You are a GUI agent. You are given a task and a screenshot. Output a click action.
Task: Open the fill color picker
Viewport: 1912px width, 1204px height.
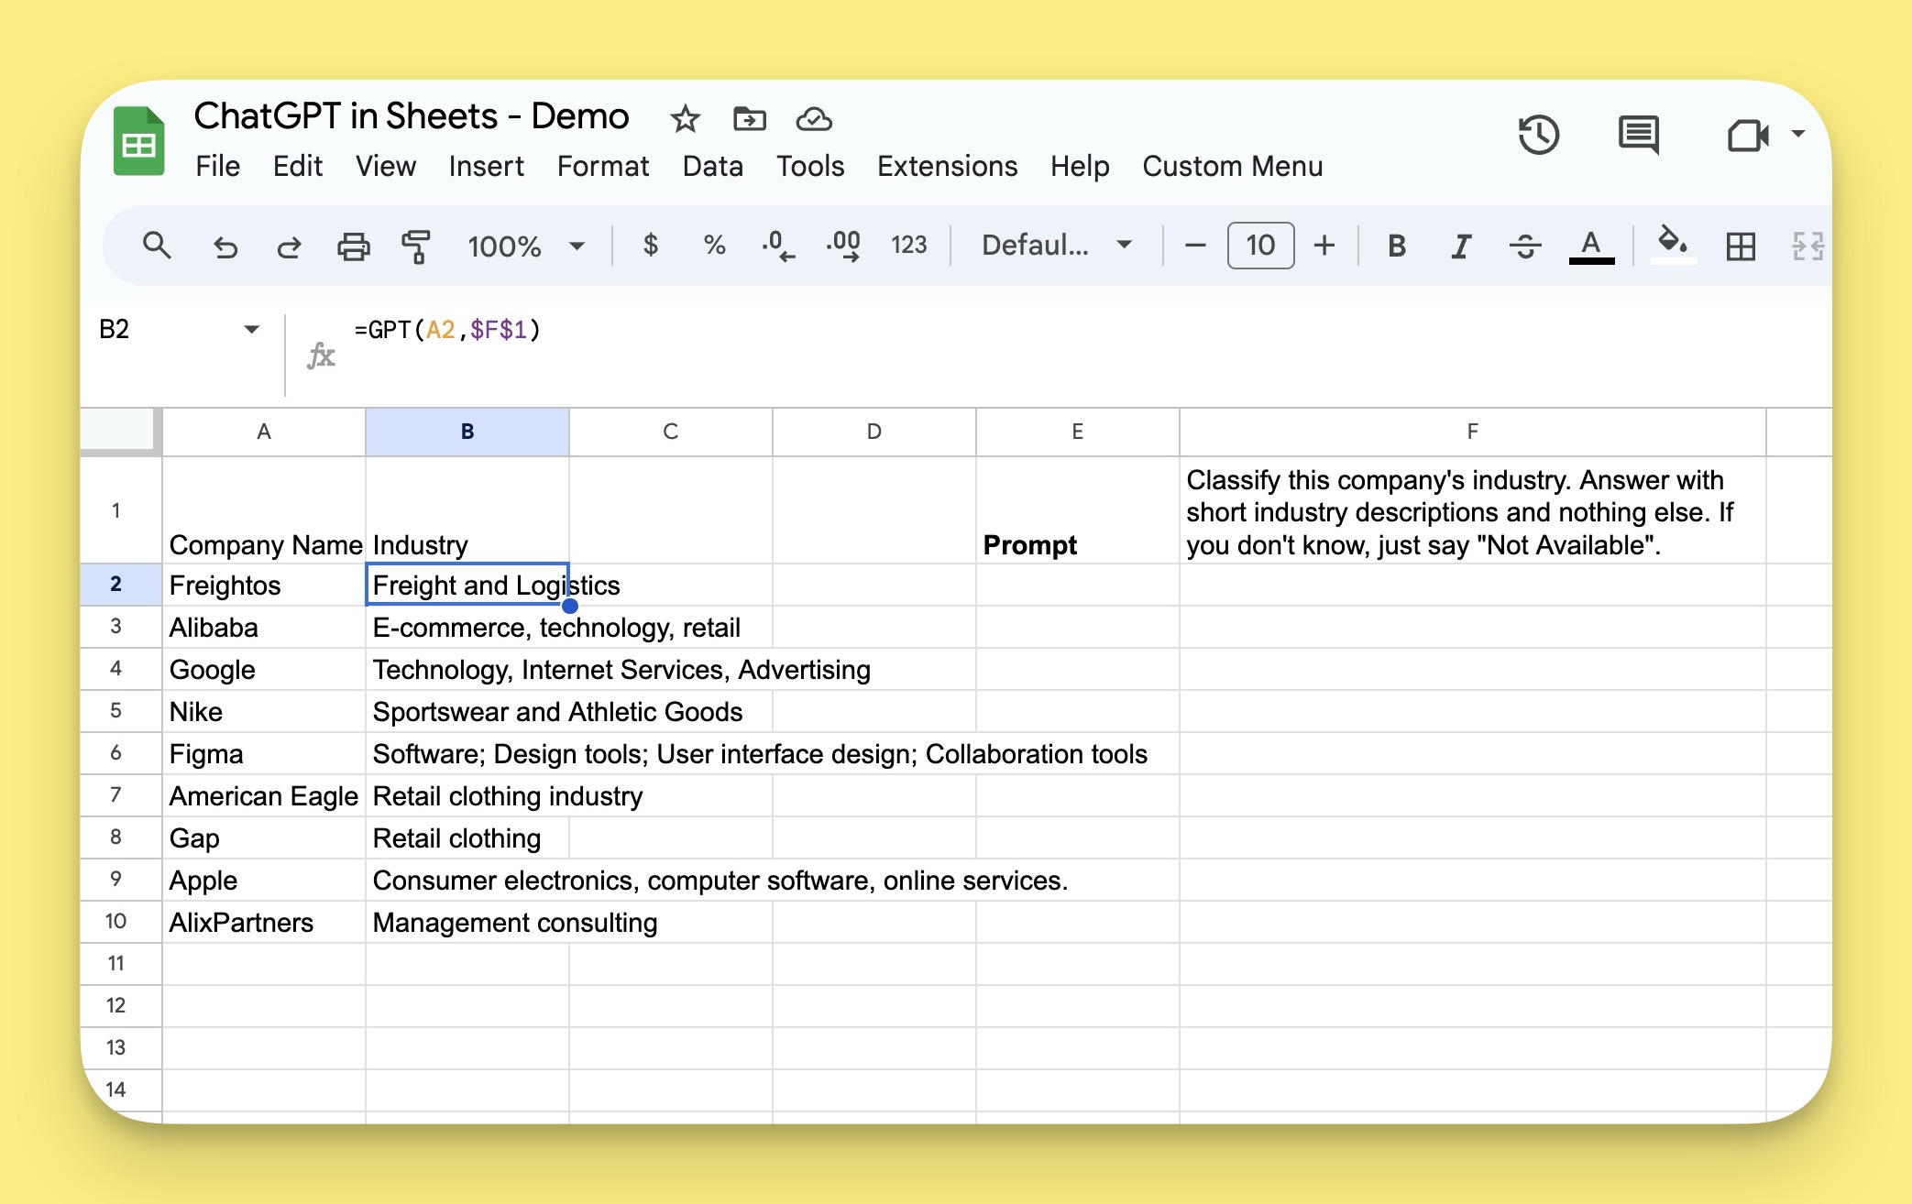pos(1673,245)
